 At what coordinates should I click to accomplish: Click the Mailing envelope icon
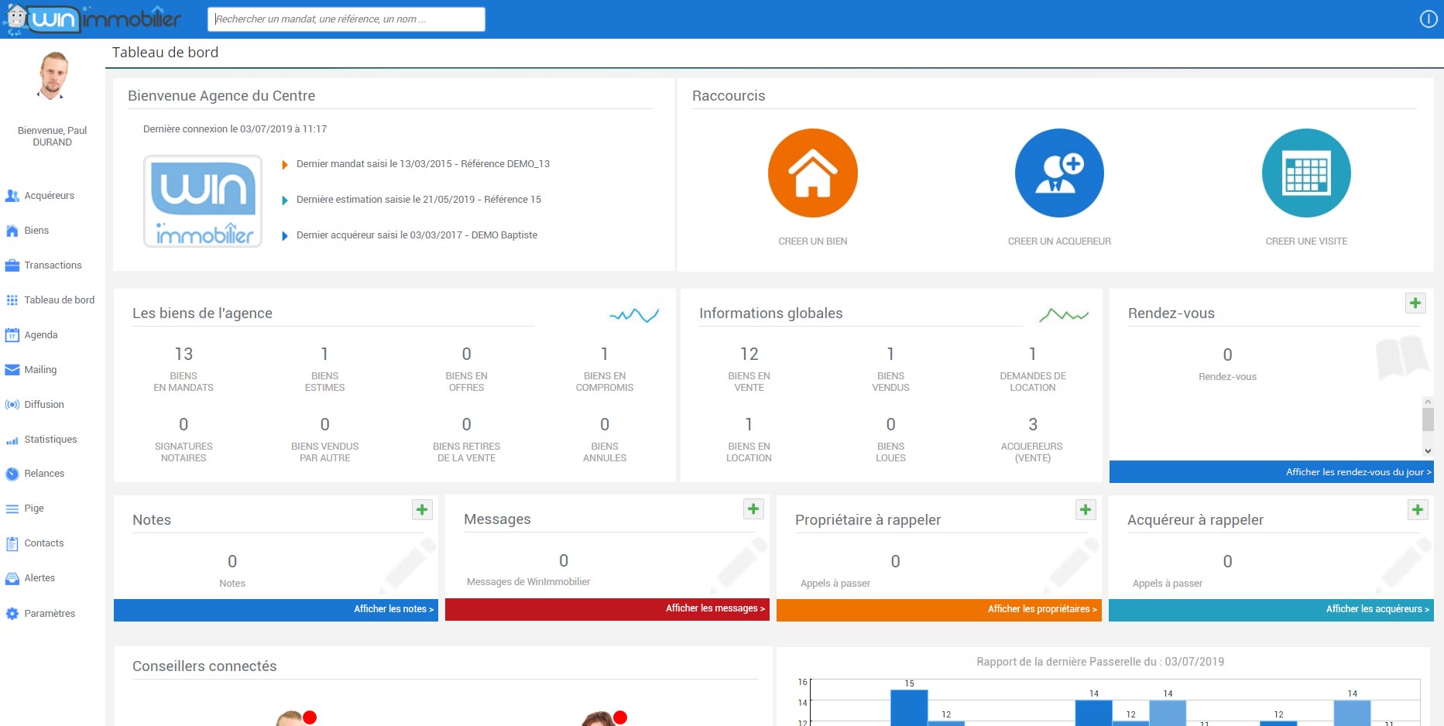click(12, 370)
